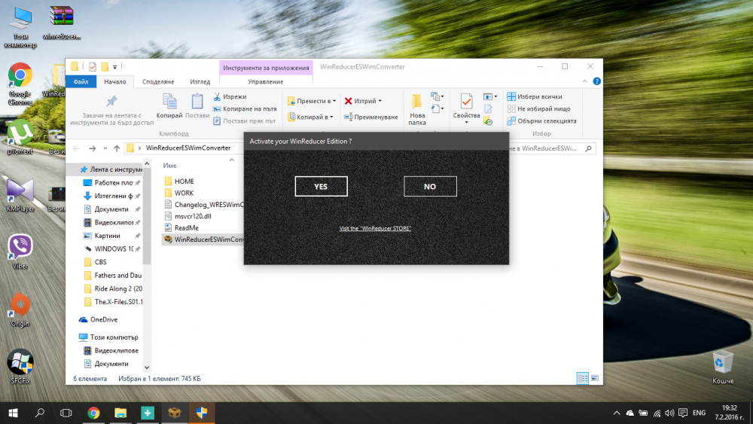Open the Google Chrome desktop shortcut
This screenshot has width=753, height=424.
(x=20, y=84)
